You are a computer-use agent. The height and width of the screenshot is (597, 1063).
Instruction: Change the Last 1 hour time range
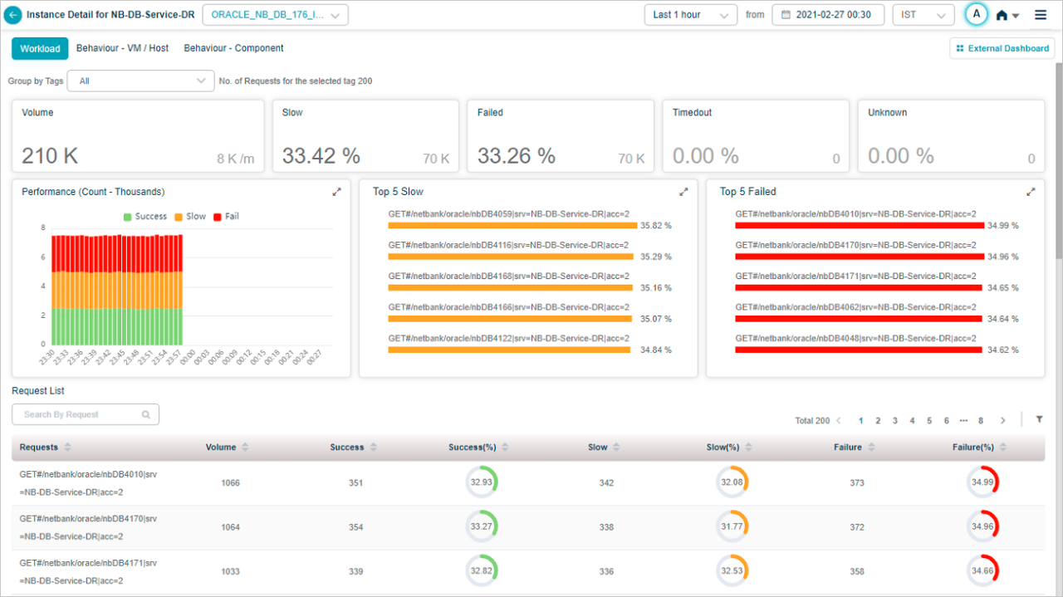click(x=690, y=14)
